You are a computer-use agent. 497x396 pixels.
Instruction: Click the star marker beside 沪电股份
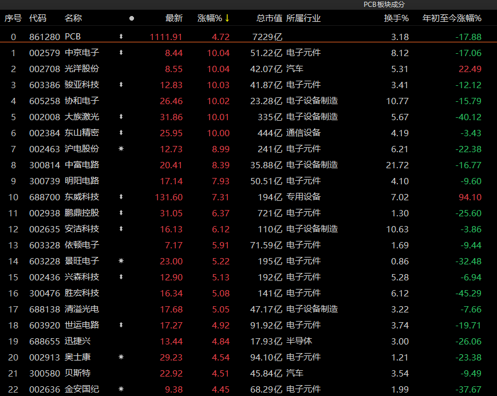coord(121,149)
